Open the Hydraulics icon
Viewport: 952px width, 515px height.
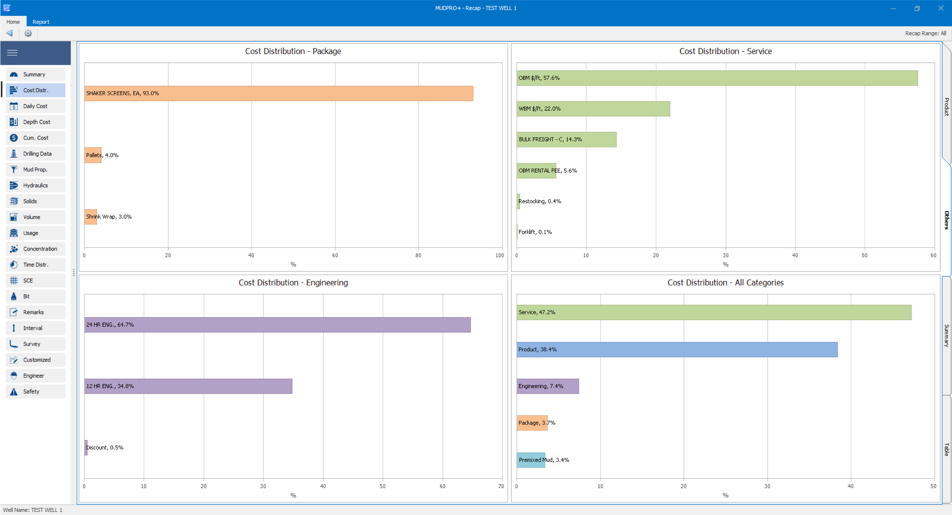coord(14,186)
